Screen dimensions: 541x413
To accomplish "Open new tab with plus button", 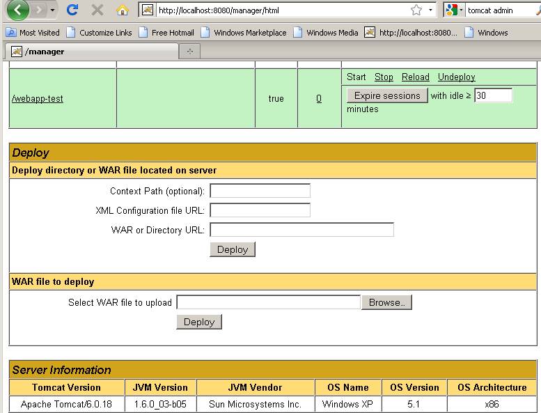I will pos(189,52).
